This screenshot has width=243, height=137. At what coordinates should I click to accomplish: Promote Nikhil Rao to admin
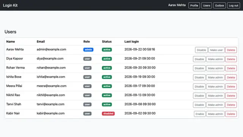[215, 96]
